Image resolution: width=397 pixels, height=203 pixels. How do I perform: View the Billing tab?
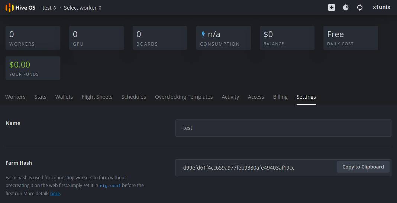pyautogui.click(x=280, y=97)
